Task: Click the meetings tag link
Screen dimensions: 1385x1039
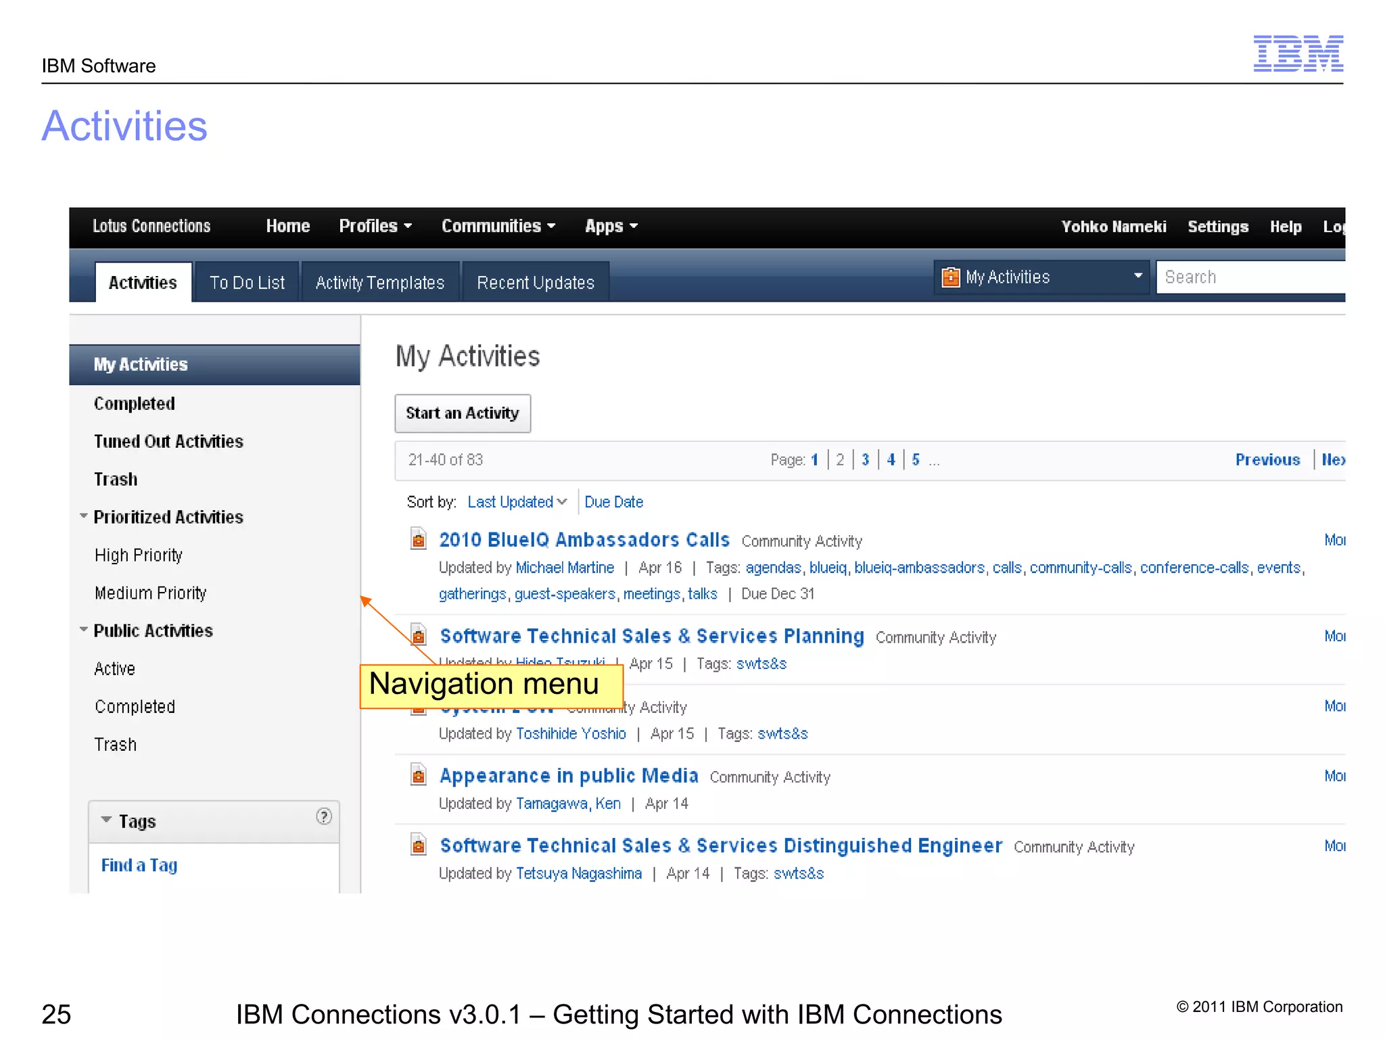Action: point(652,594)
